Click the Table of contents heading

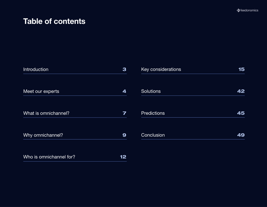point(54,21)
